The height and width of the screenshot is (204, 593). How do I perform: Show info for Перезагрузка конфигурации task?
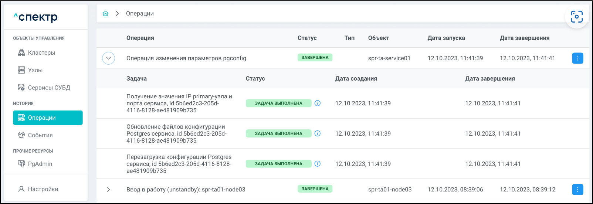[x=317, y=164]
